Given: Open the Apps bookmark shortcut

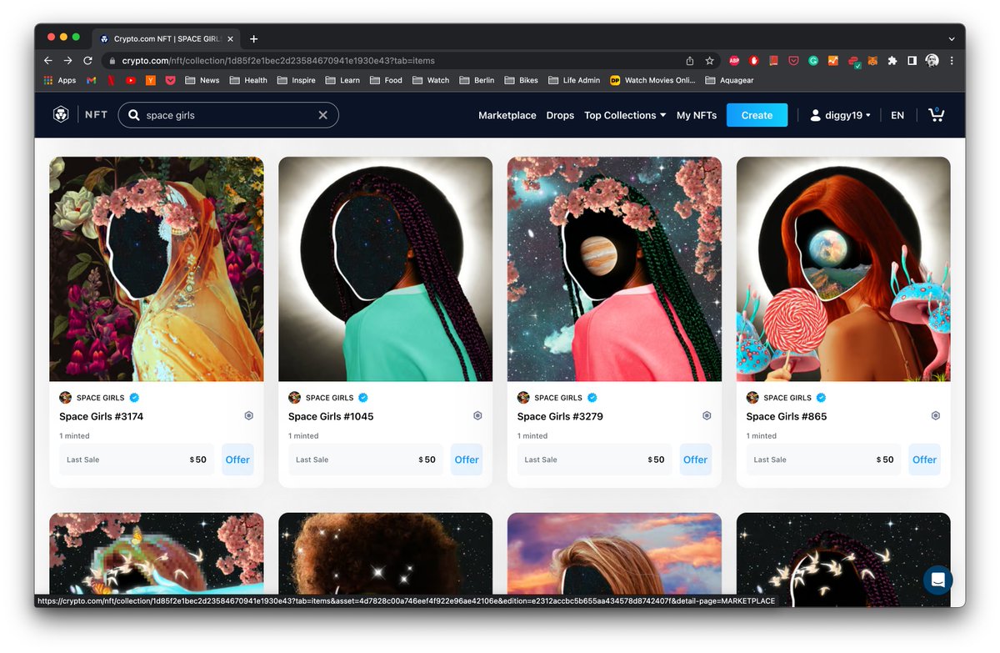Looking at the screenshot, I should click(59, 80).
